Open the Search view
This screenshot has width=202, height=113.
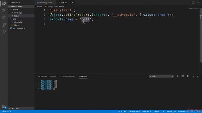click(x=4, y=32)
